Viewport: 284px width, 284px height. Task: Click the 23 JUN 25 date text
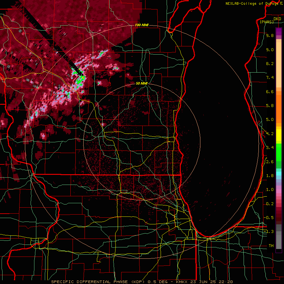coord(204,282)
